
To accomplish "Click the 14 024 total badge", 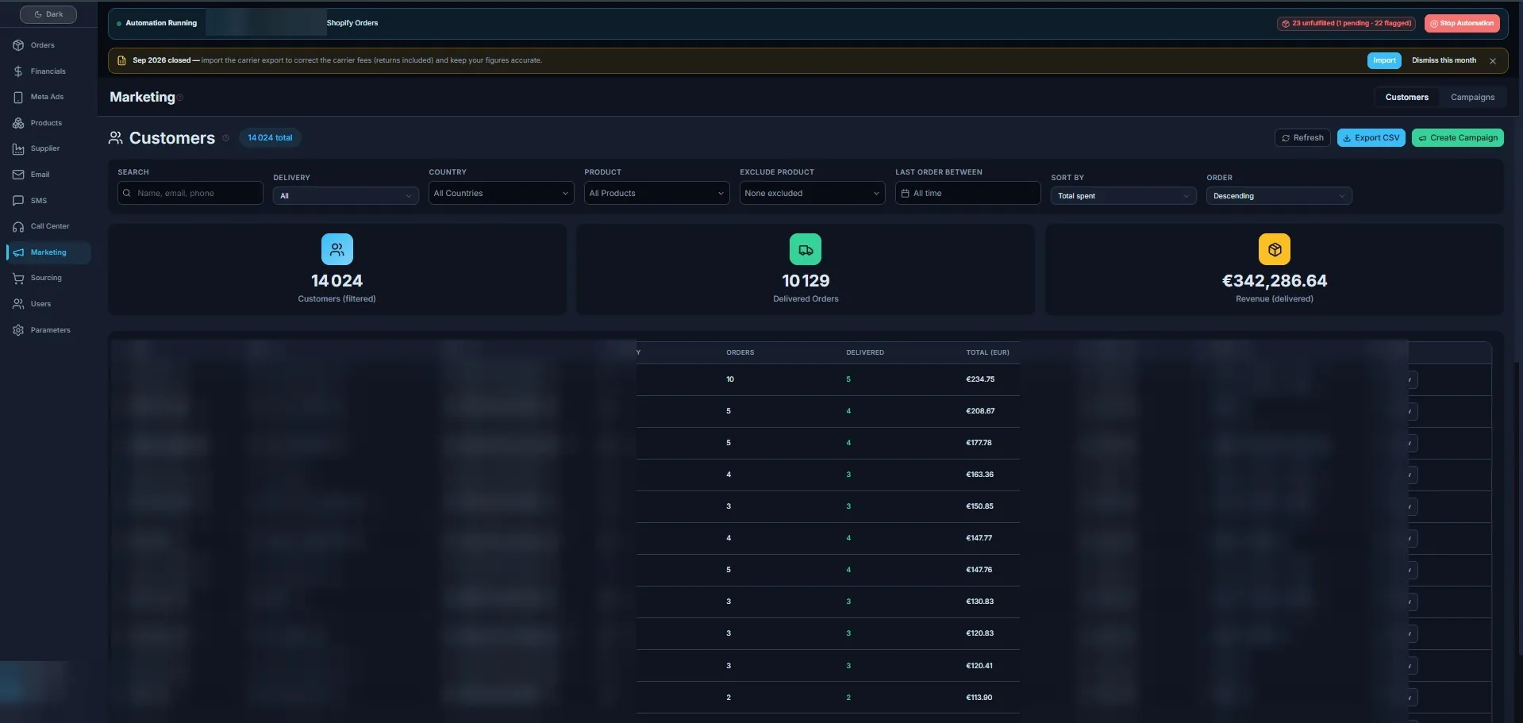I will click(270, 138).
